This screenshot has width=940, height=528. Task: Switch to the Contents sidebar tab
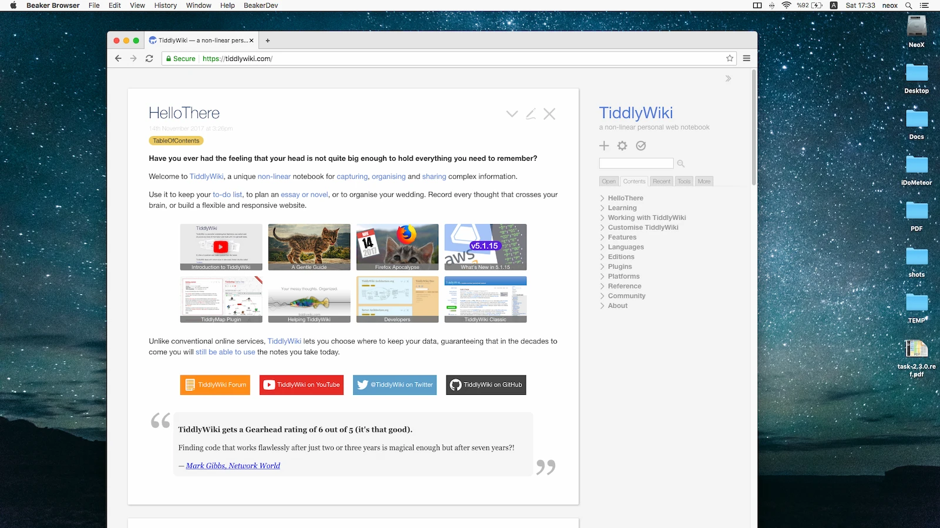(634, 181)
